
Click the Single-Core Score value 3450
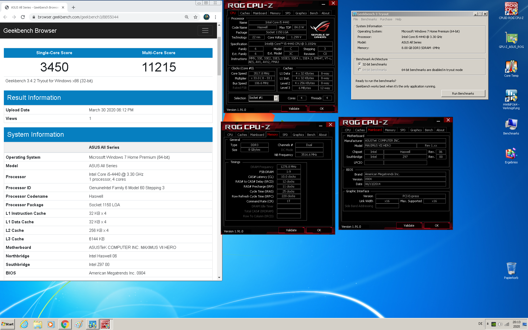click(x=54, y=67)
